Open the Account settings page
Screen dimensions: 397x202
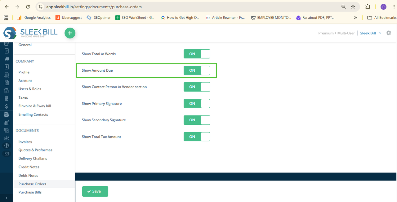point(25,81)
